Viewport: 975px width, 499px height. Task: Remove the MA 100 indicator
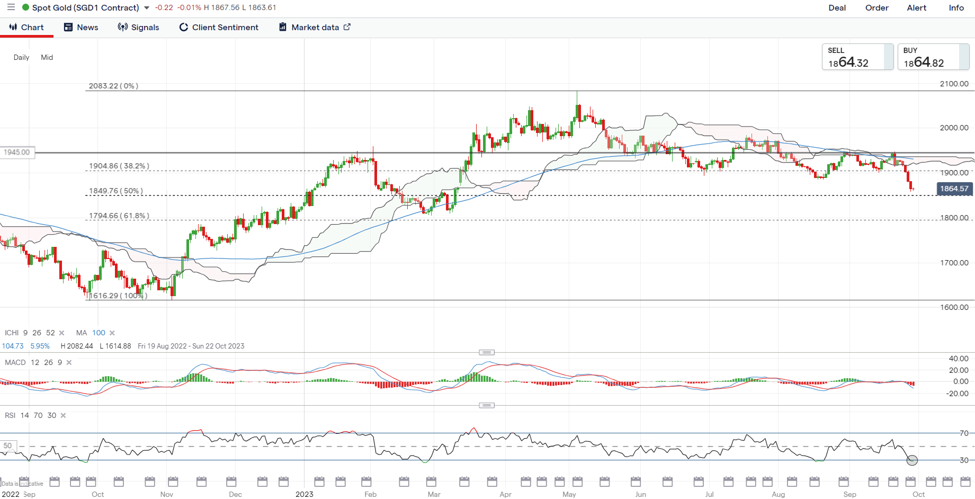point(112,333)
